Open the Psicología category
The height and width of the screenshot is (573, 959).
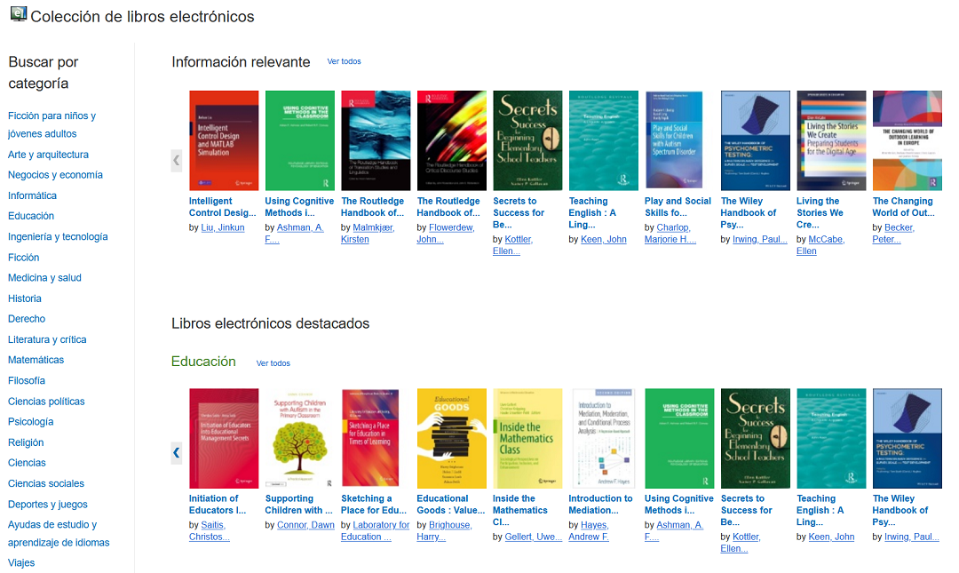[x=30, y=421]
